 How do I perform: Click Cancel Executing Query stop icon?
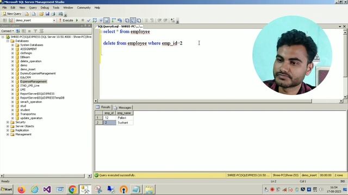click(83, 21)
